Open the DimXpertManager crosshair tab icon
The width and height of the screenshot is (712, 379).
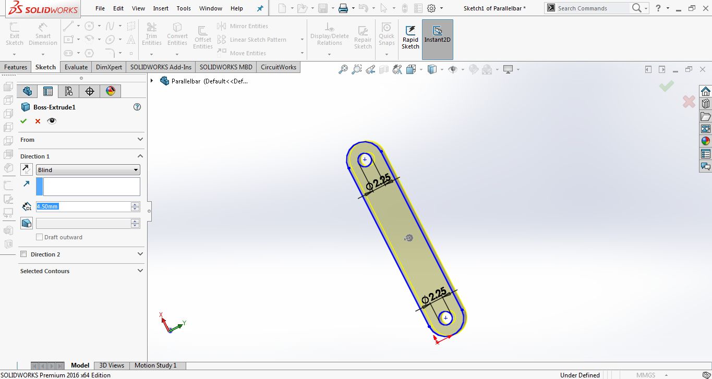pyautogui.click(x=90, y=91)
